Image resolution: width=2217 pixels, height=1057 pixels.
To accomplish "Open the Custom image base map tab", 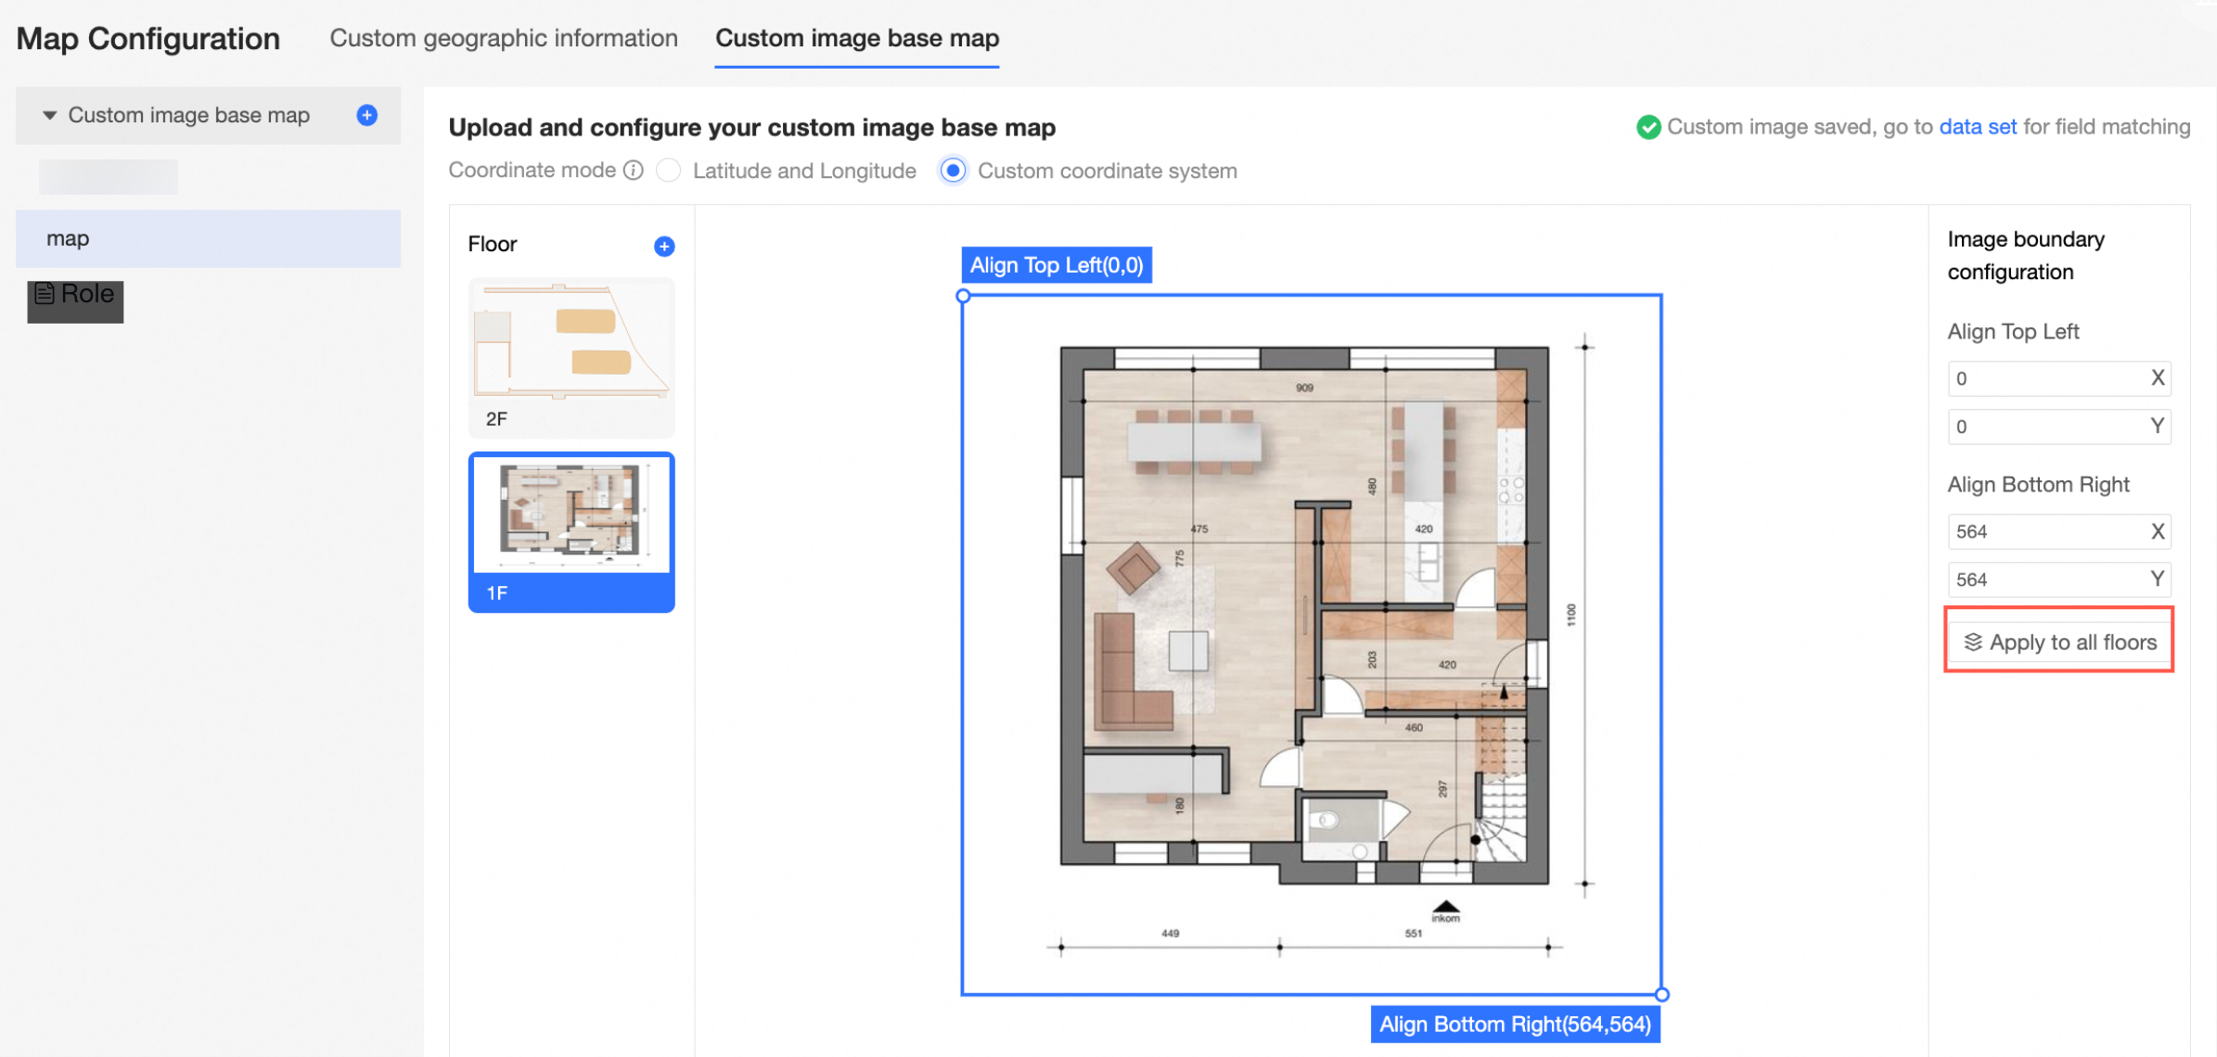I will click(x=856, y=38).
